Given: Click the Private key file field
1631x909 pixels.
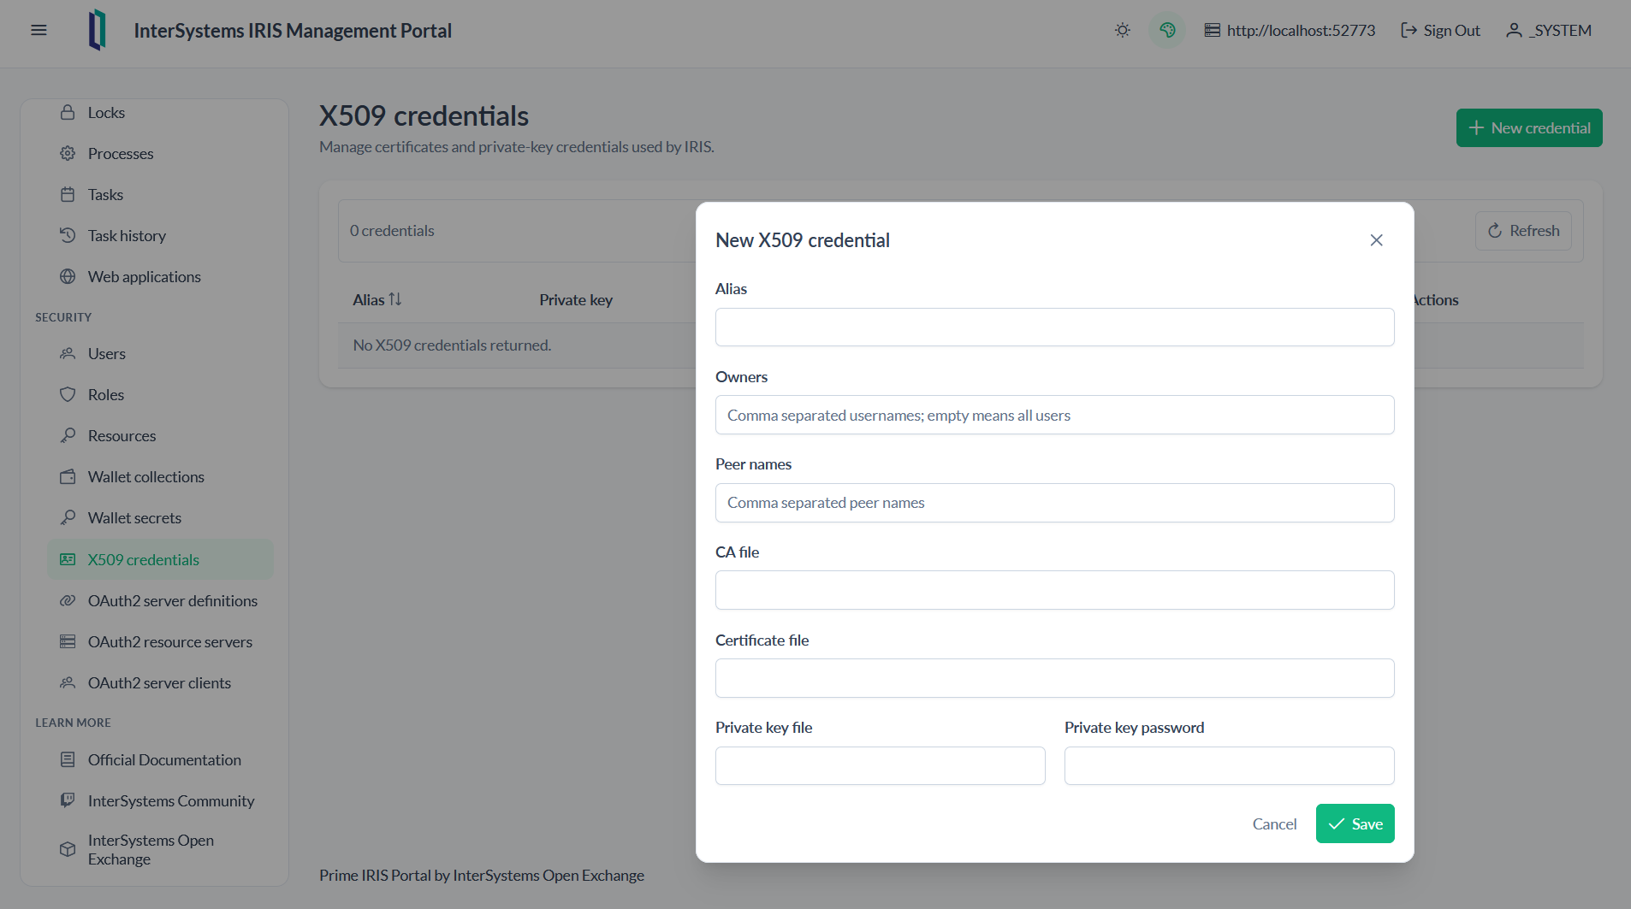Looking at the screenshot, I should (x=881, y=765).
